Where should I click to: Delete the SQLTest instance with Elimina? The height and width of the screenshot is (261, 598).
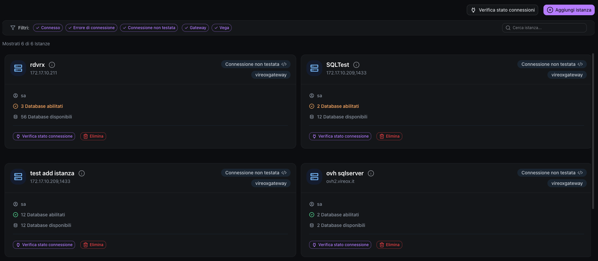click(389, 136)
